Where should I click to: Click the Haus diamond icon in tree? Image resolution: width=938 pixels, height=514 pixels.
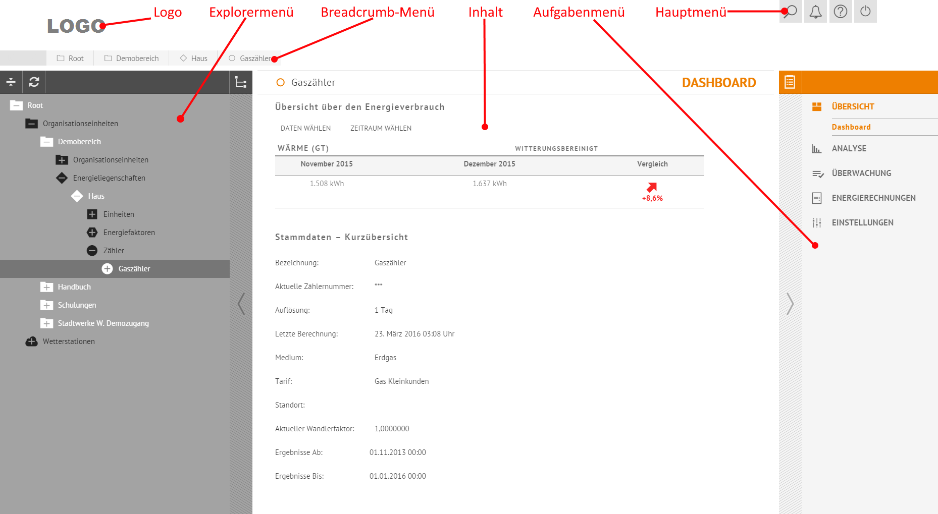point(77,196)
